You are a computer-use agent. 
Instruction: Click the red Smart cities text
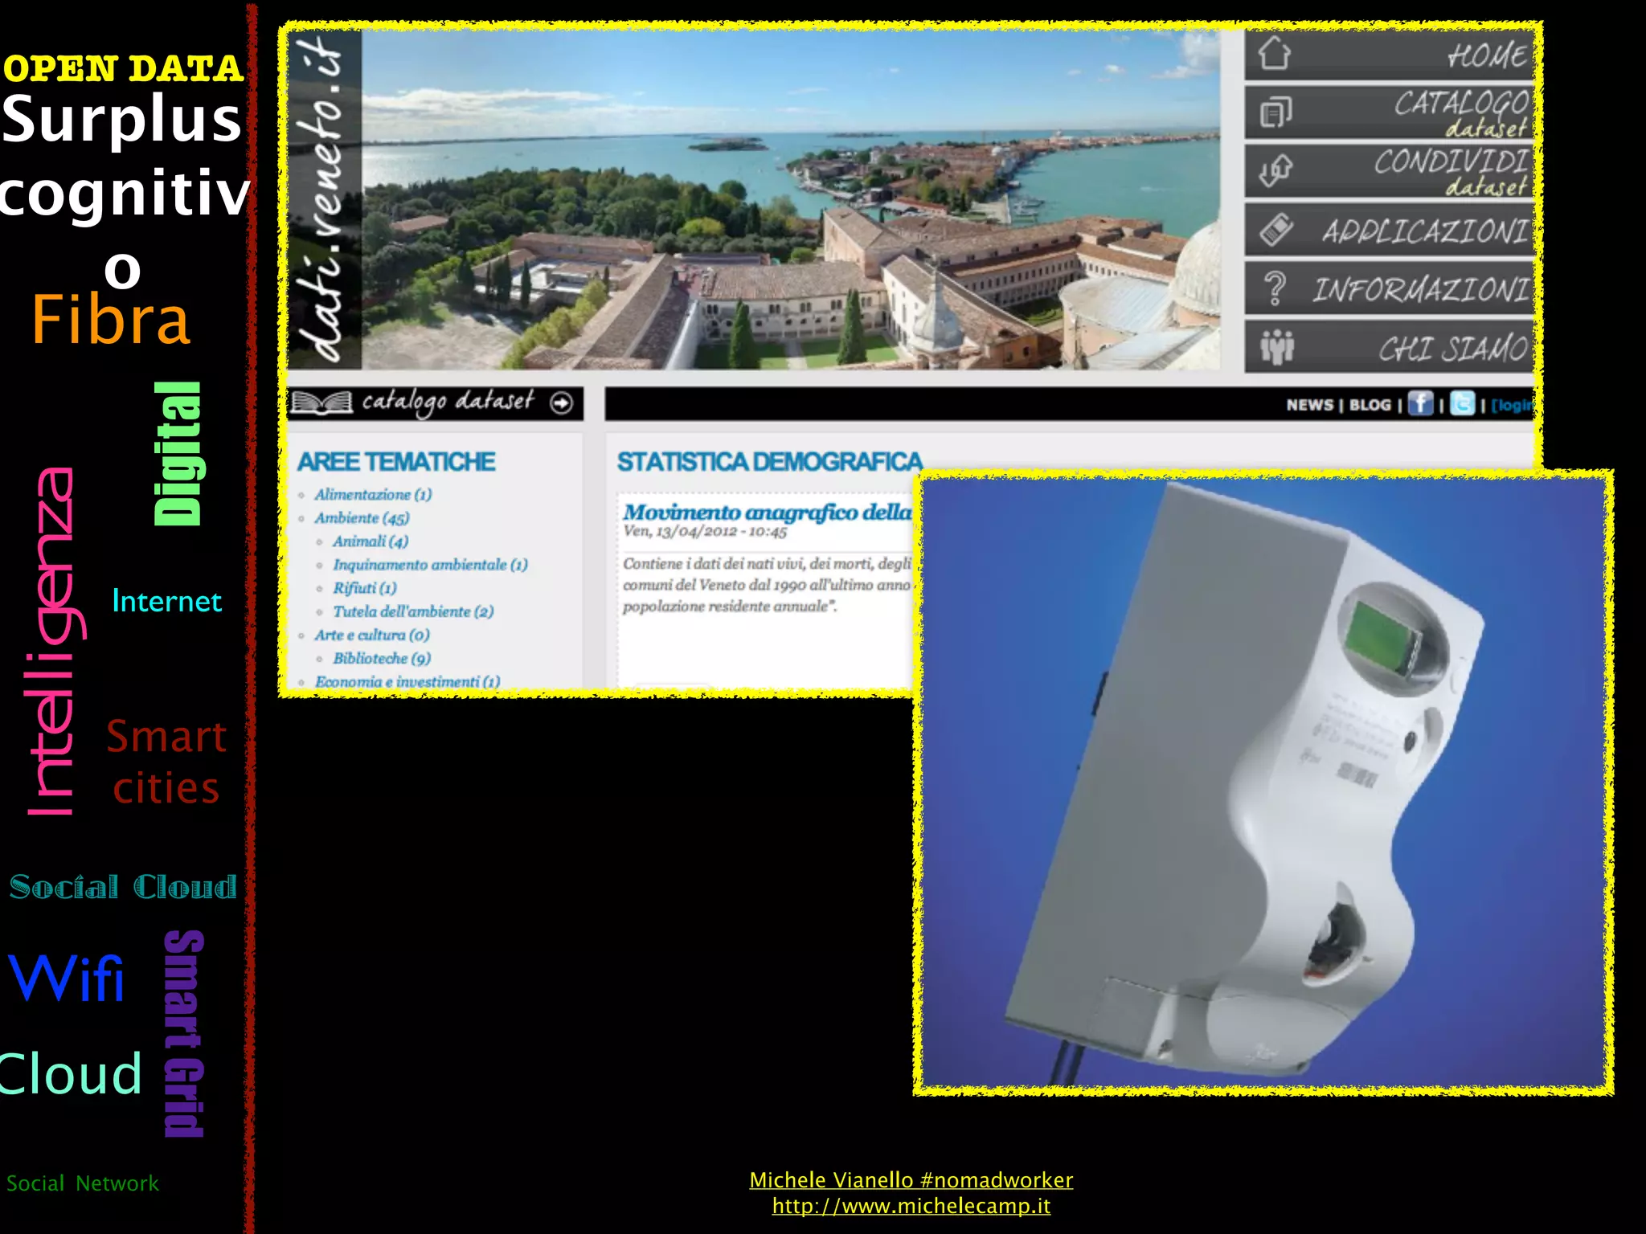[x=166, y=762]
